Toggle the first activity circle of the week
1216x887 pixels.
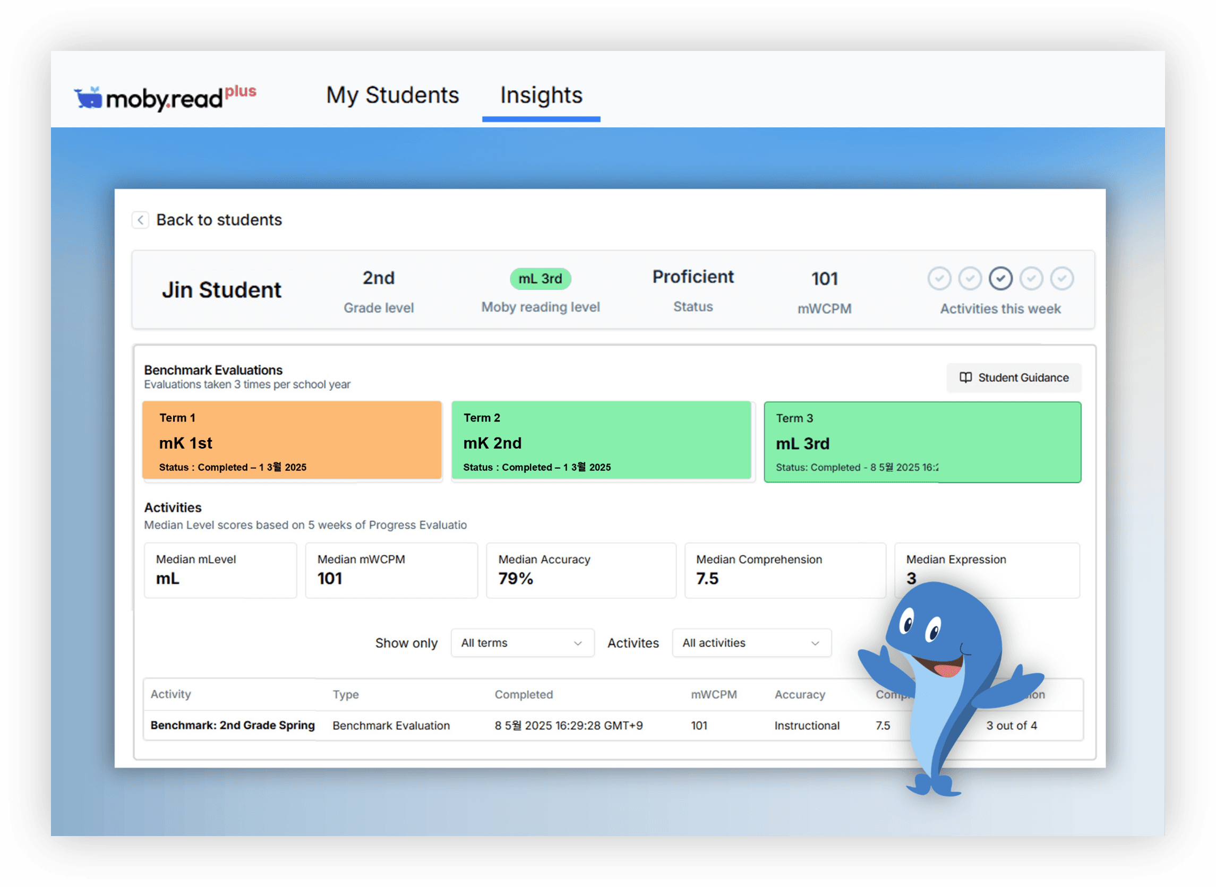click(939, 278)
